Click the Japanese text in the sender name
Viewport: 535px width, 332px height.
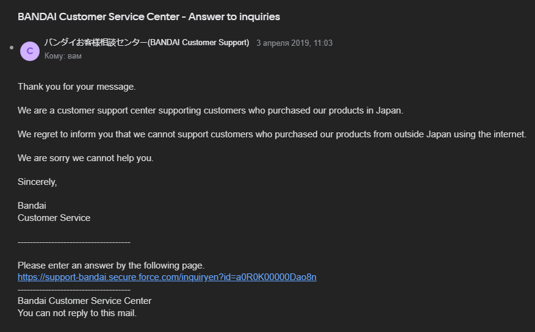(x=95, y=42)
